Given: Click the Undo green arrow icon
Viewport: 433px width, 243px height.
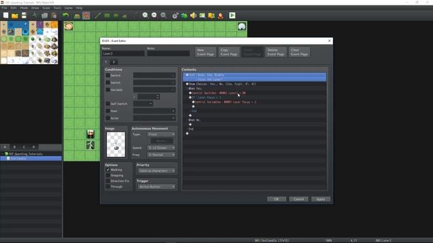Looking at the screenshot, I should point(66,16).
